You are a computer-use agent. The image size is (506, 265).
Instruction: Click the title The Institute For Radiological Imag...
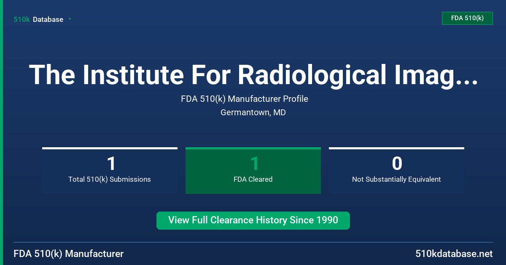point(253,75)
